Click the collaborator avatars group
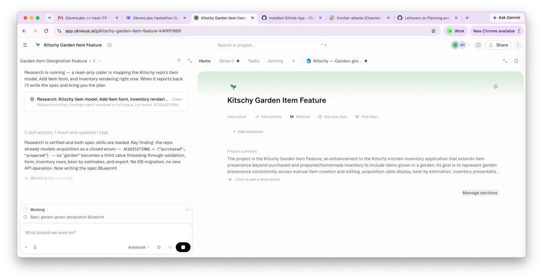Image resolution: width=543 pixels, height=280 pixels. click(459, 45)
